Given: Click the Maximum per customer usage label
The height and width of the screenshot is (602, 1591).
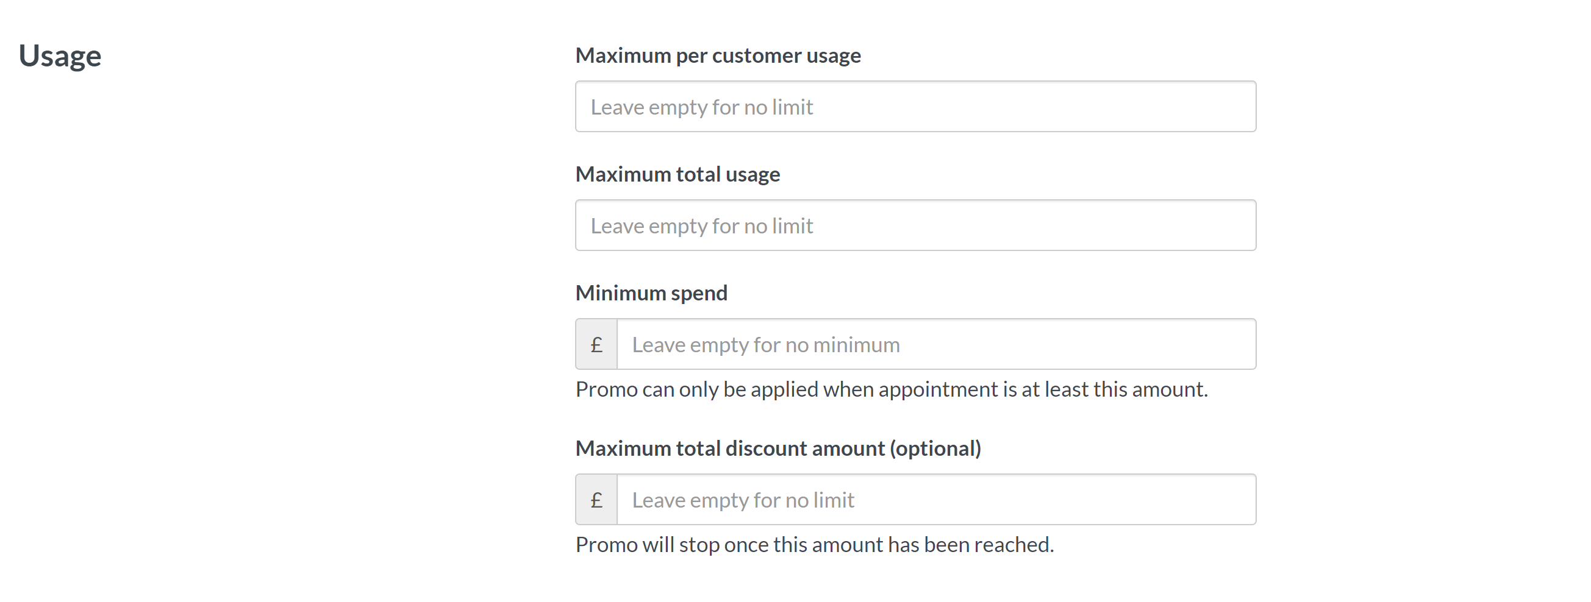Looking at the screenshot, I should point(718,55).
